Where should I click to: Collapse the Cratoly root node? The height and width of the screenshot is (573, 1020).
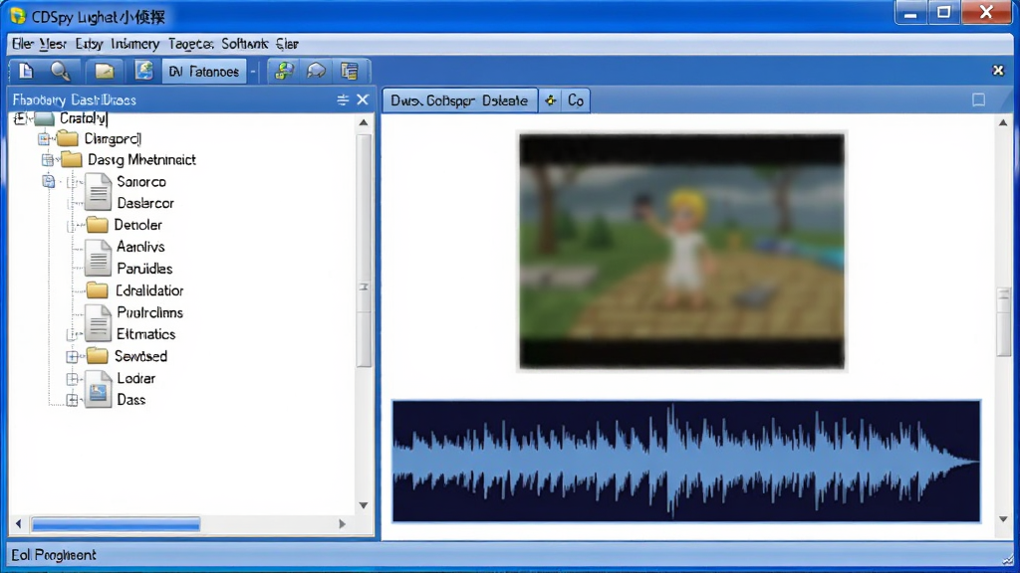pos(20,118)
